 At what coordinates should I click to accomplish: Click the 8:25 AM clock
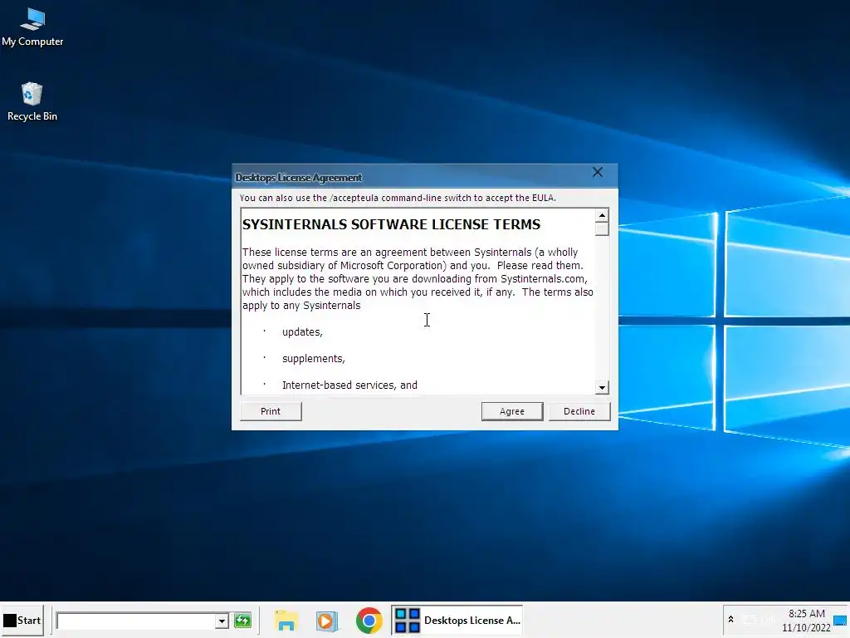[x=806, y=614]
